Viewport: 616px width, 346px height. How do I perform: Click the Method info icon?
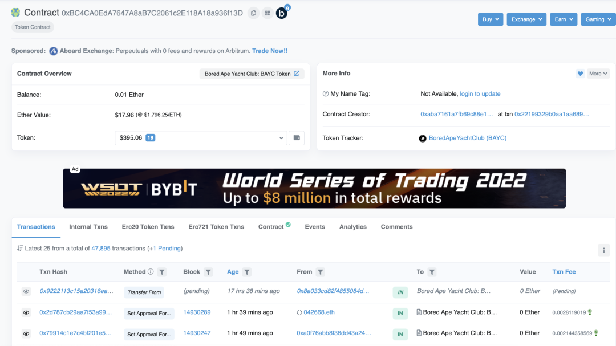point(151,272)
